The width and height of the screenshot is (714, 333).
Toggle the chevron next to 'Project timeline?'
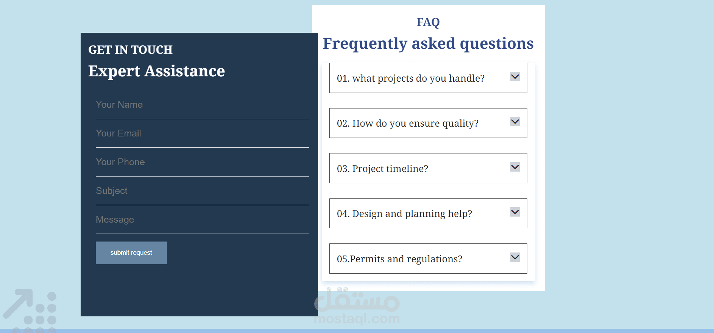pyautogui.click(x=515, y=167)
